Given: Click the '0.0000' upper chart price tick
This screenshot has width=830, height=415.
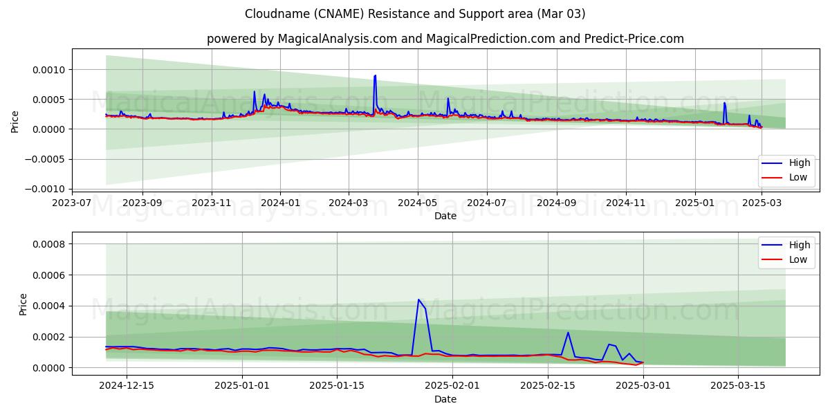Looking at the screenshot, I should pyautogui.click(x=50, y=129).
